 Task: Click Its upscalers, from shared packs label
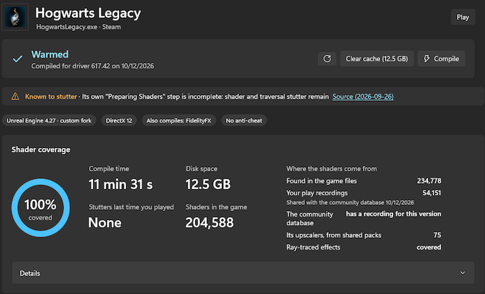pyautogui.click(x=334, y=235)
